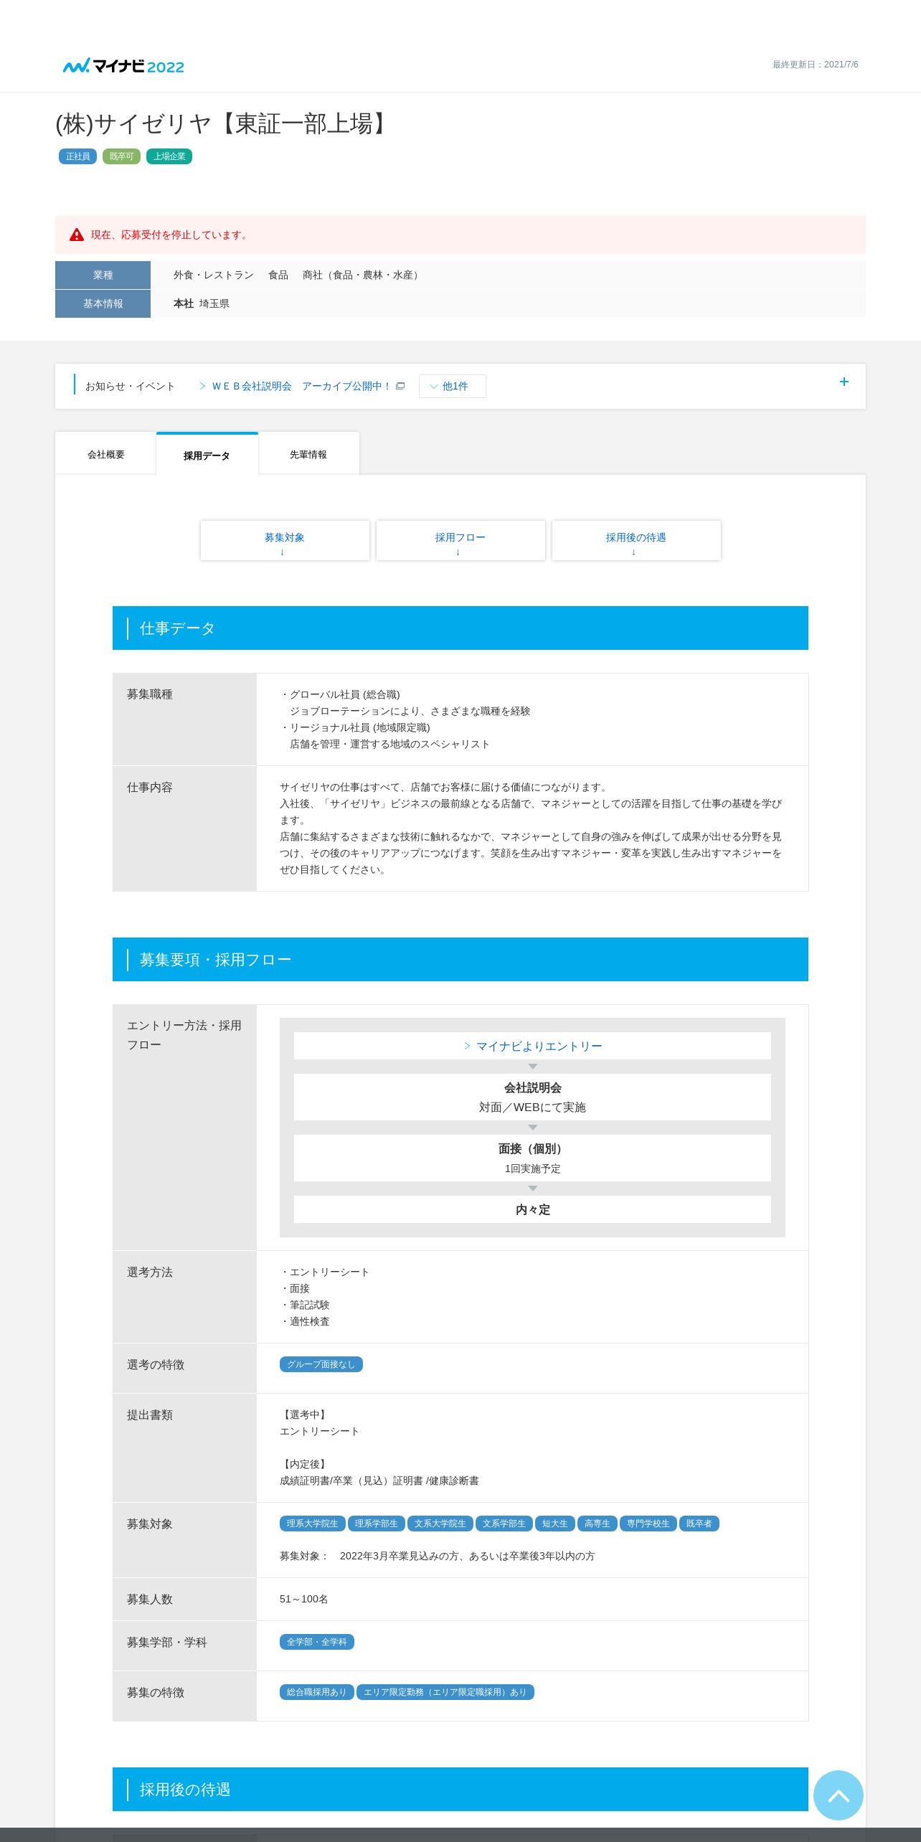Image resolution: width=921 pixels, height=1842 pixels.
Task: Click the 会社説明会 flow step
Action: pyautogui.click(x=532, y=1097)
